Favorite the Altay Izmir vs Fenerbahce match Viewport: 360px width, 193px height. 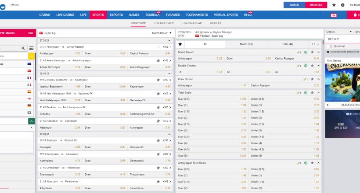tap(158, 182)
